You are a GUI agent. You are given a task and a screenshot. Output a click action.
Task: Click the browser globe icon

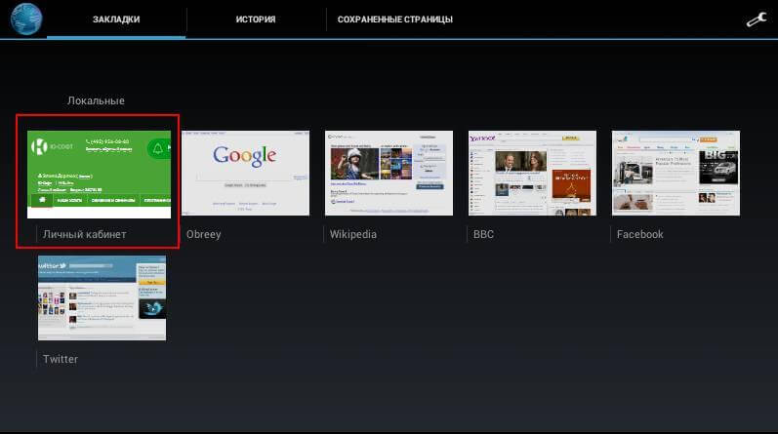click(x=26, y=19)
